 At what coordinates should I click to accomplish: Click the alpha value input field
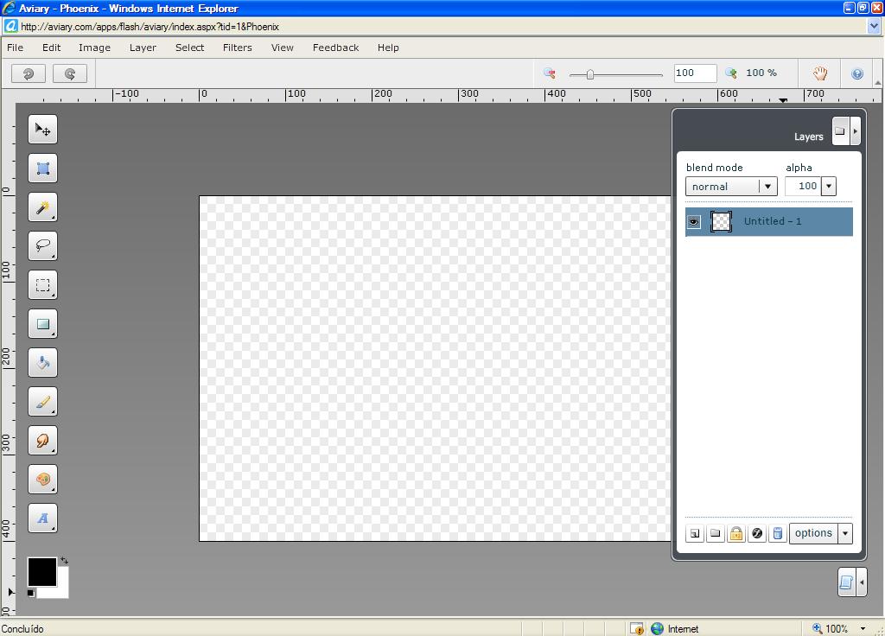pyautogui.click(x=803, y=187)
